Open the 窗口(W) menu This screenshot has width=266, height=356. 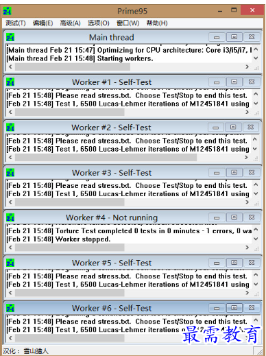coord(128,23)
